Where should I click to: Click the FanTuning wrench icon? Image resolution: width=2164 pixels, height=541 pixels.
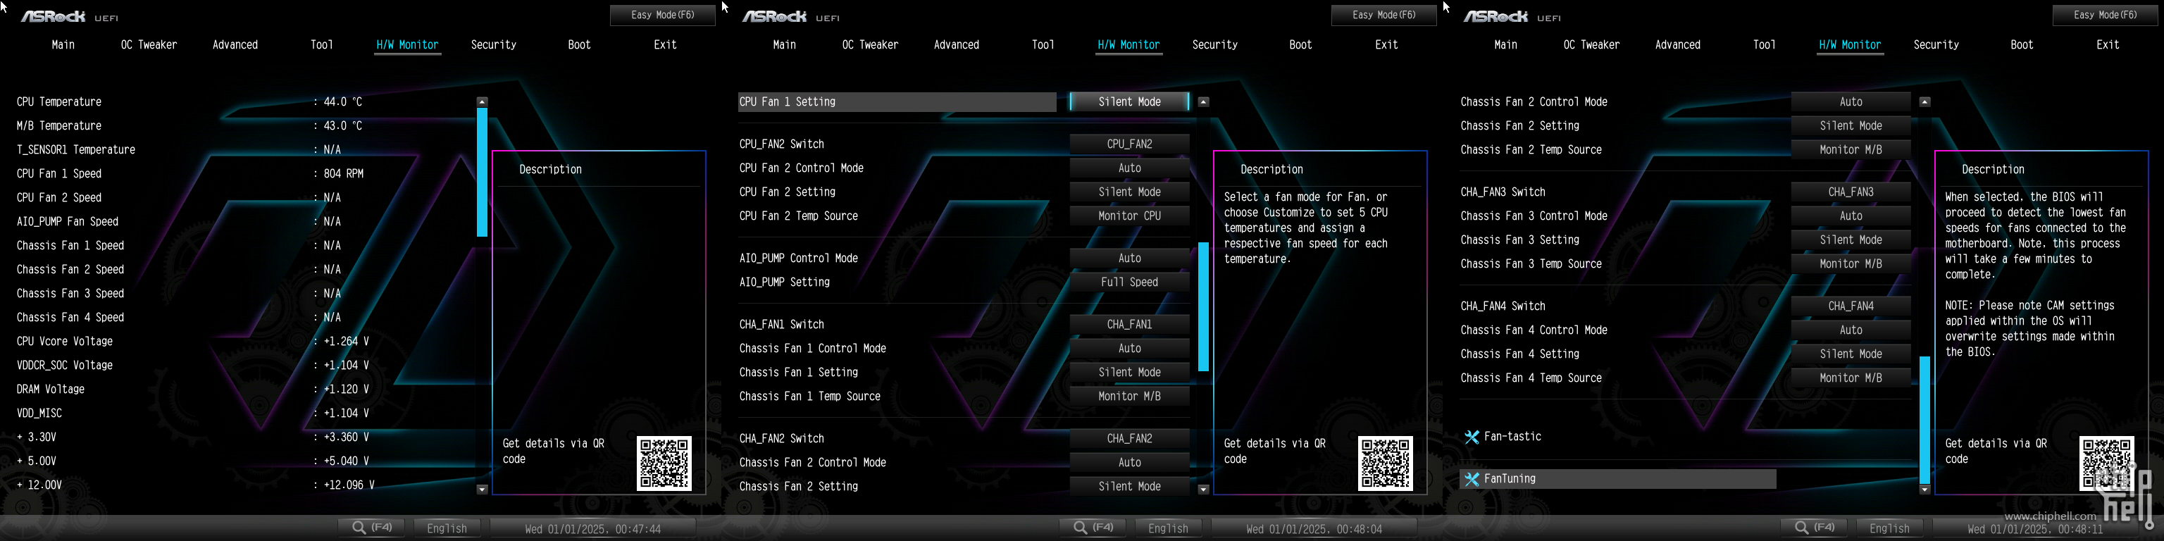pos(1471,479)
